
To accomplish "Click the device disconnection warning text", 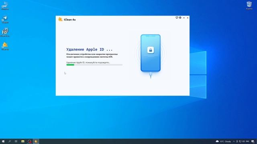I will pos(92,55).
